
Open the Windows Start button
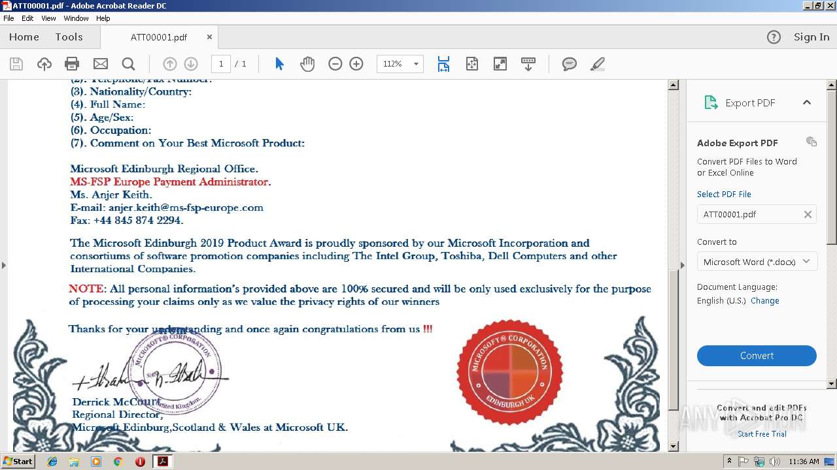[18, 462]
